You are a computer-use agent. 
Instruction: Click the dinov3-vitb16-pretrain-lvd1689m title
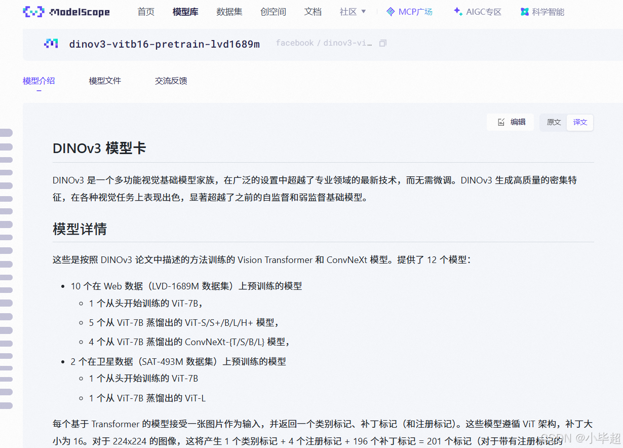[x=165, y=44]
